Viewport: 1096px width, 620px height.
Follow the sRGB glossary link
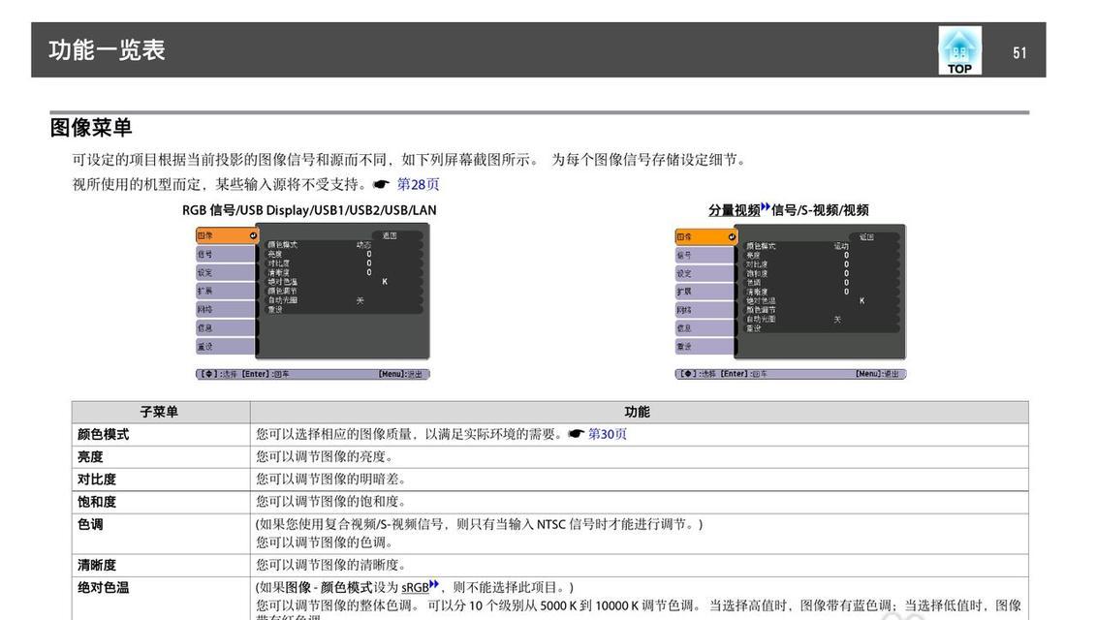[x=415, y=588]
